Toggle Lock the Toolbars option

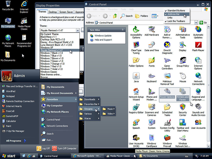coord(176,21)
